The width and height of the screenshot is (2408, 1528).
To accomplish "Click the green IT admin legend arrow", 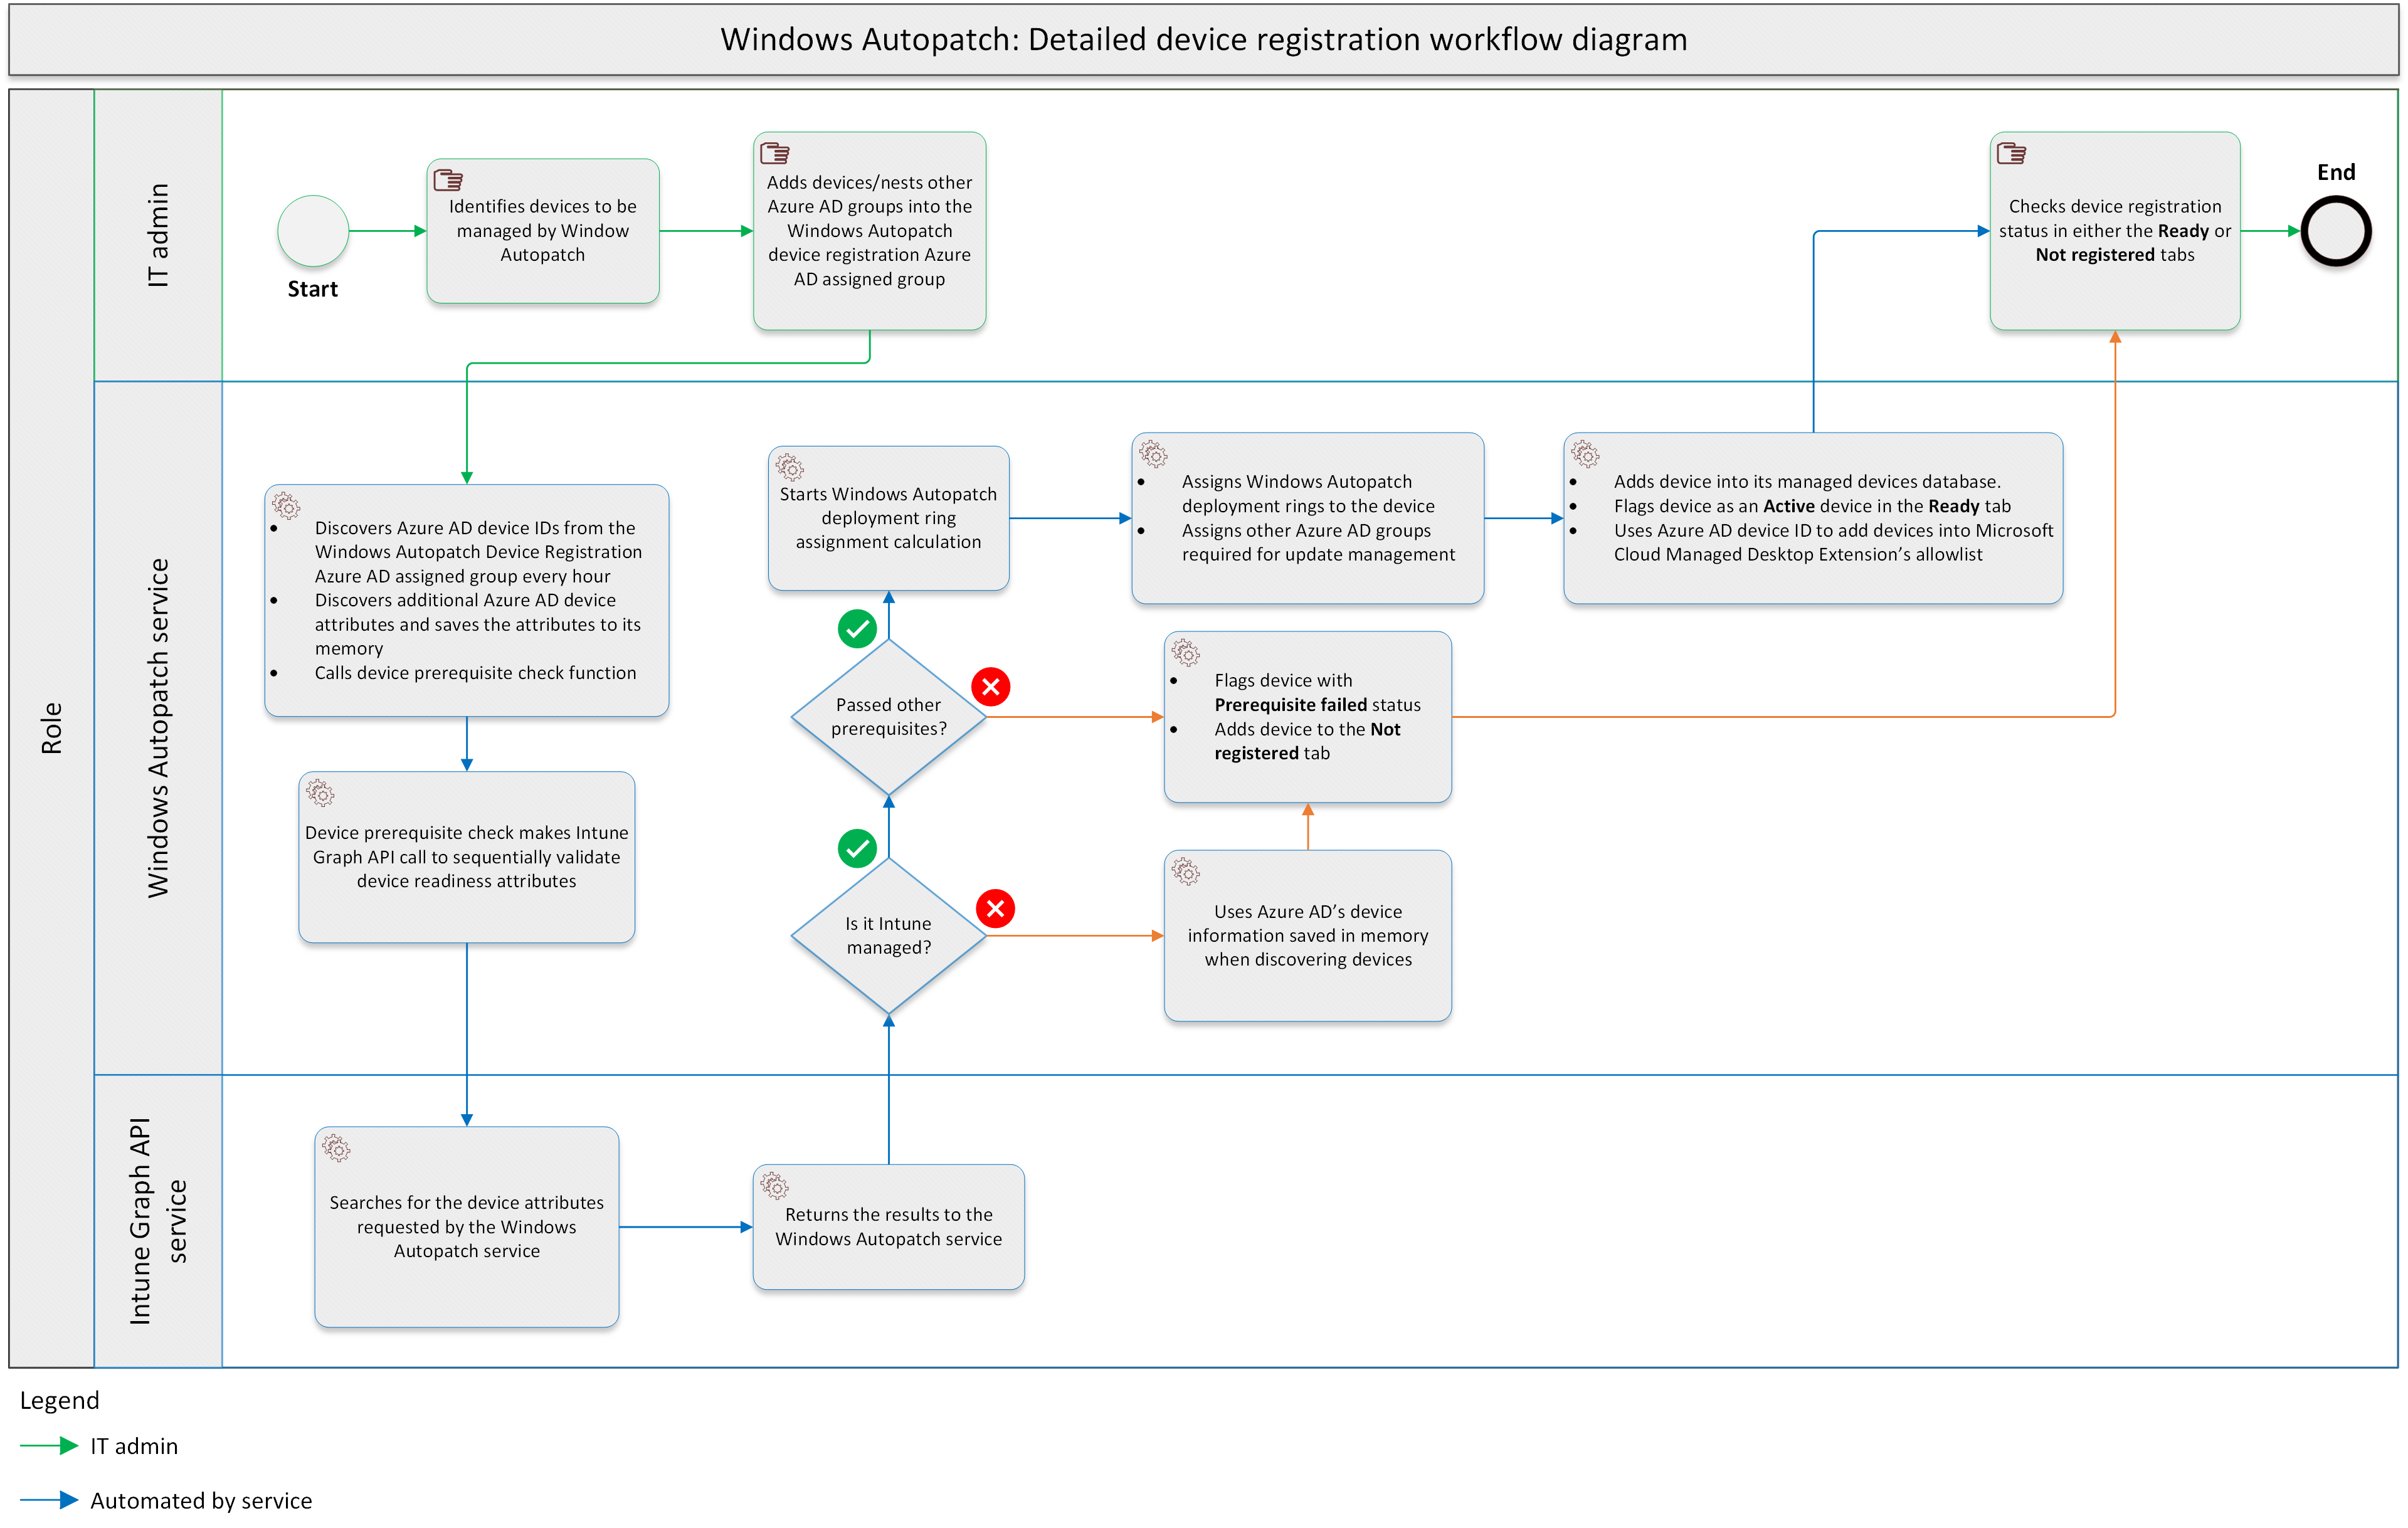I will 49,1446.
